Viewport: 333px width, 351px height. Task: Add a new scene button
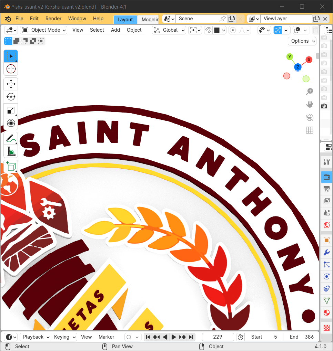[x=232, y=19]
